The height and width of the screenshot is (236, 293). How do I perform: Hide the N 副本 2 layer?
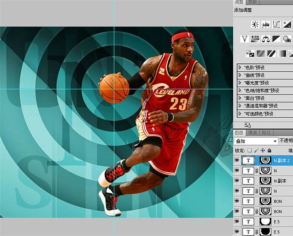237,160
